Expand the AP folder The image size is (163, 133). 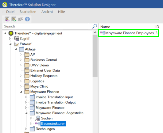[21, 55]
